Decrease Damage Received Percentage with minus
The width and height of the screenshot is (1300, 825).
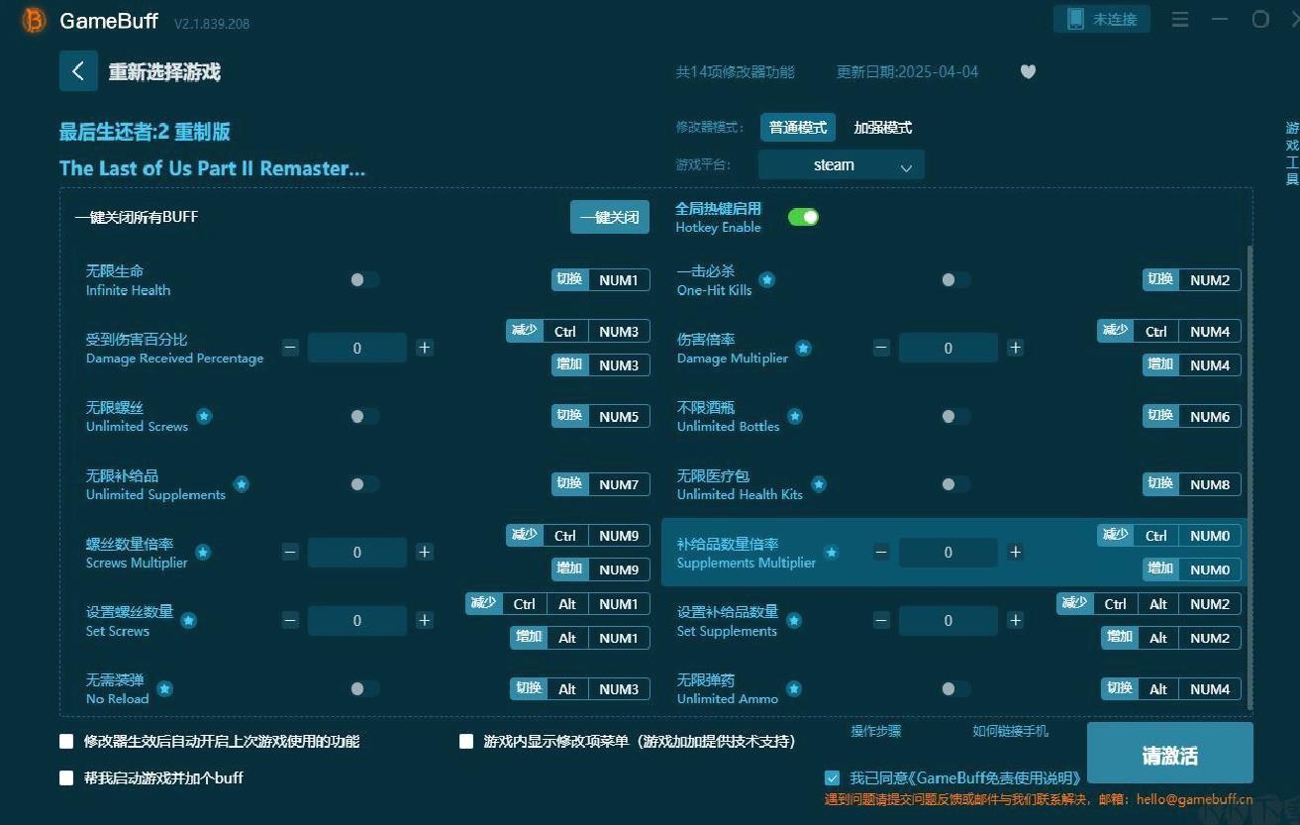290,348
